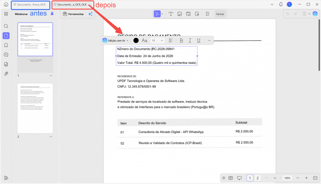
Task: Go to next page arrow
Action: 275,178
